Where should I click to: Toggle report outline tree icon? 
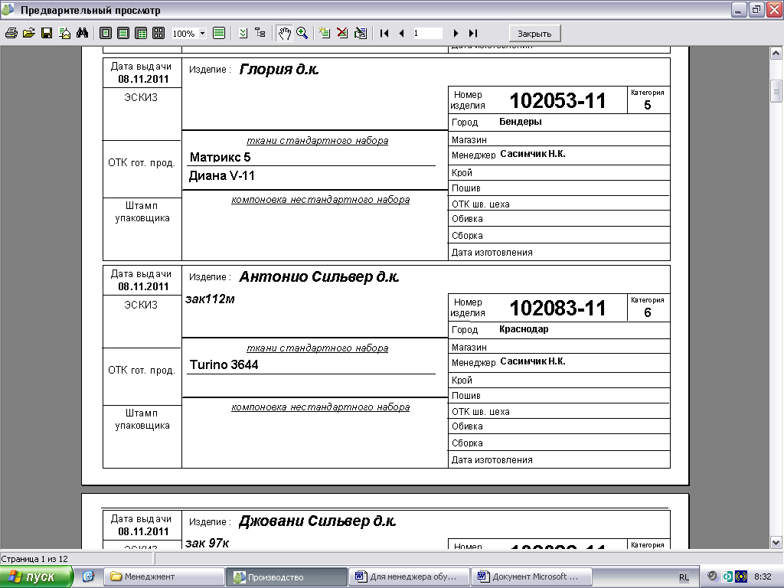pyautogui.click(x=260, y=33)
